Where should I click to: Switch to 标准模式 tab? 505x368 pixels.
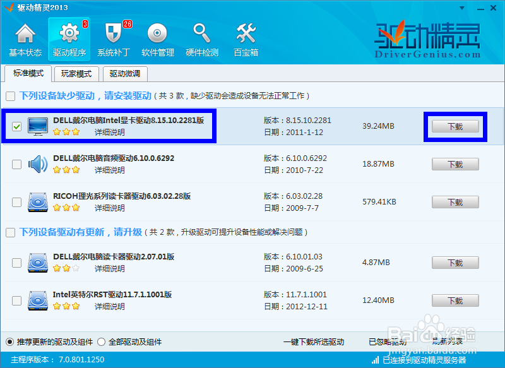(x=28, y=73)
